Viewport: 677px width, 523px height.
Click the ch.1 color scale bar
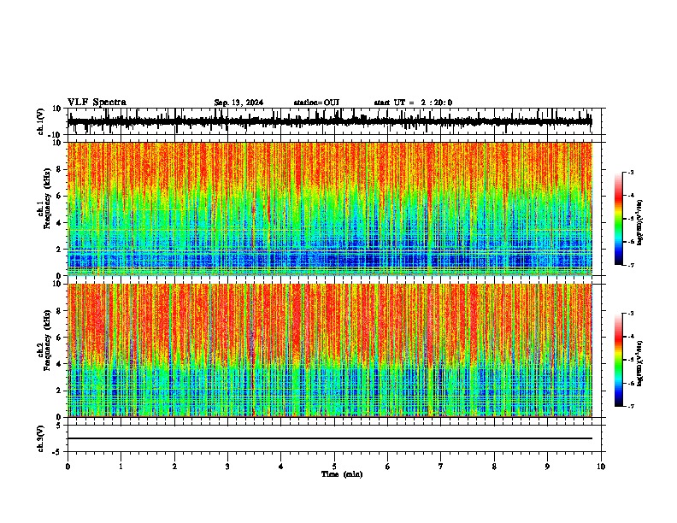point(618,219)
